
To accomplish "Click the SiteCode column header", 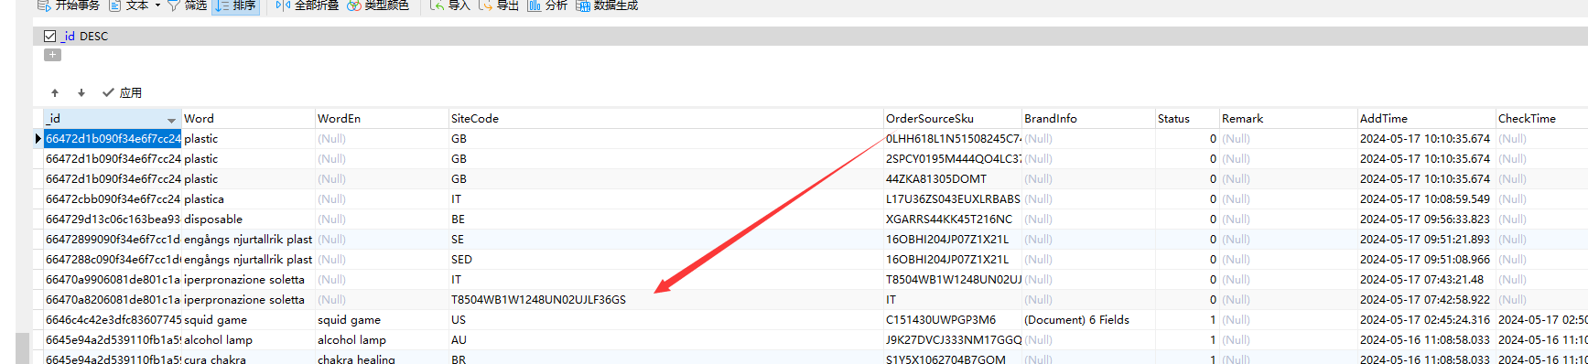I will tap(666, 119).
